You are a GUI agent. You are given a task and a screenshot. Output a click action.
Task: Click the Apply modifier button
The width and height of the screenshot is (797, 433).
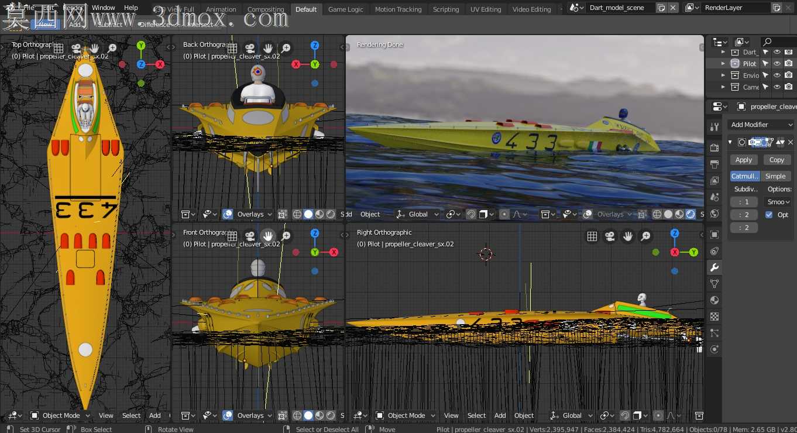pyautogui.click(x=744, y=160)
